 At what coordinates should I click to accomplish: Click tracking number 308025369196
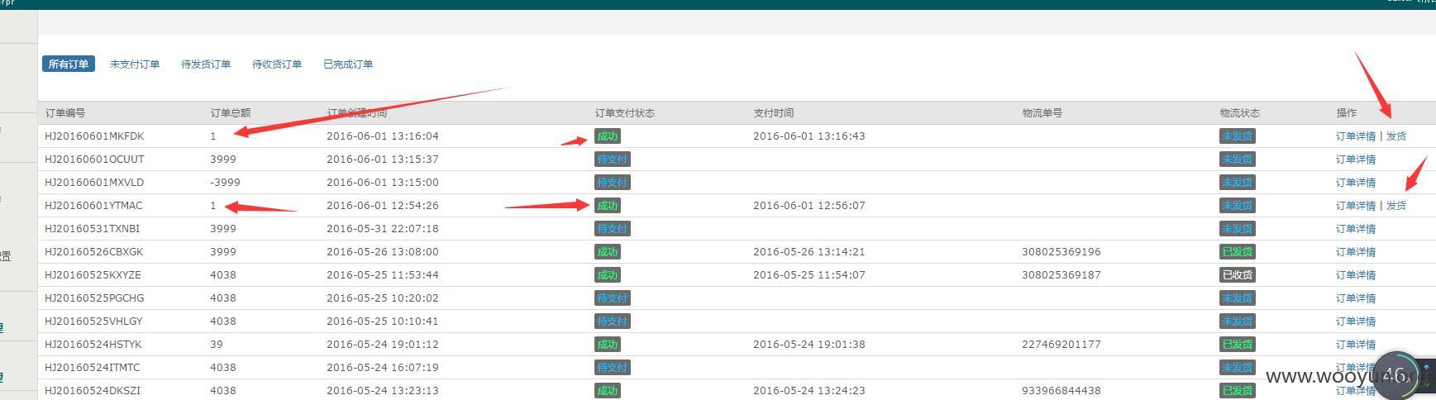[x=1061, y=252]
